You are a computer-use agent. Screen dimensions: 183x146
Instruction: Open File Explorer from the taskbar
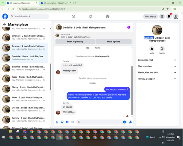pyautogui.click(x=11, y=131)
